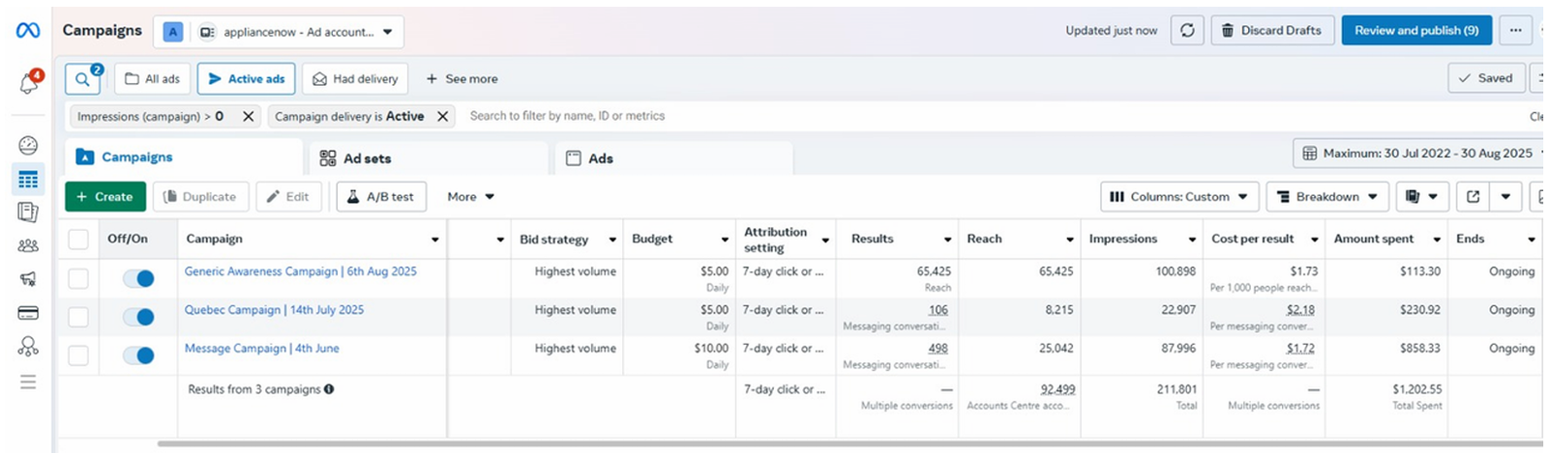This screenshot has width=1548, height=453.
Task: Open Budget column header dropdown
Action: (725, 240)
